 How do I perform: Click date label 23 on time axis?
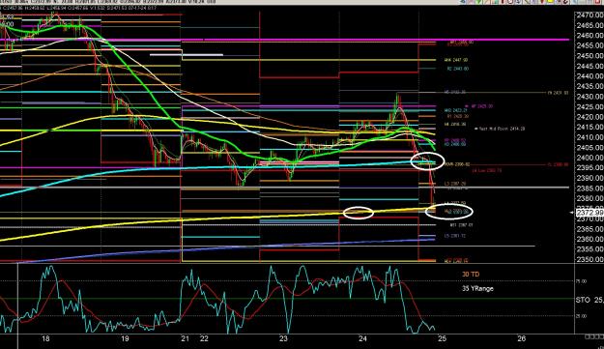coord(283,339)
